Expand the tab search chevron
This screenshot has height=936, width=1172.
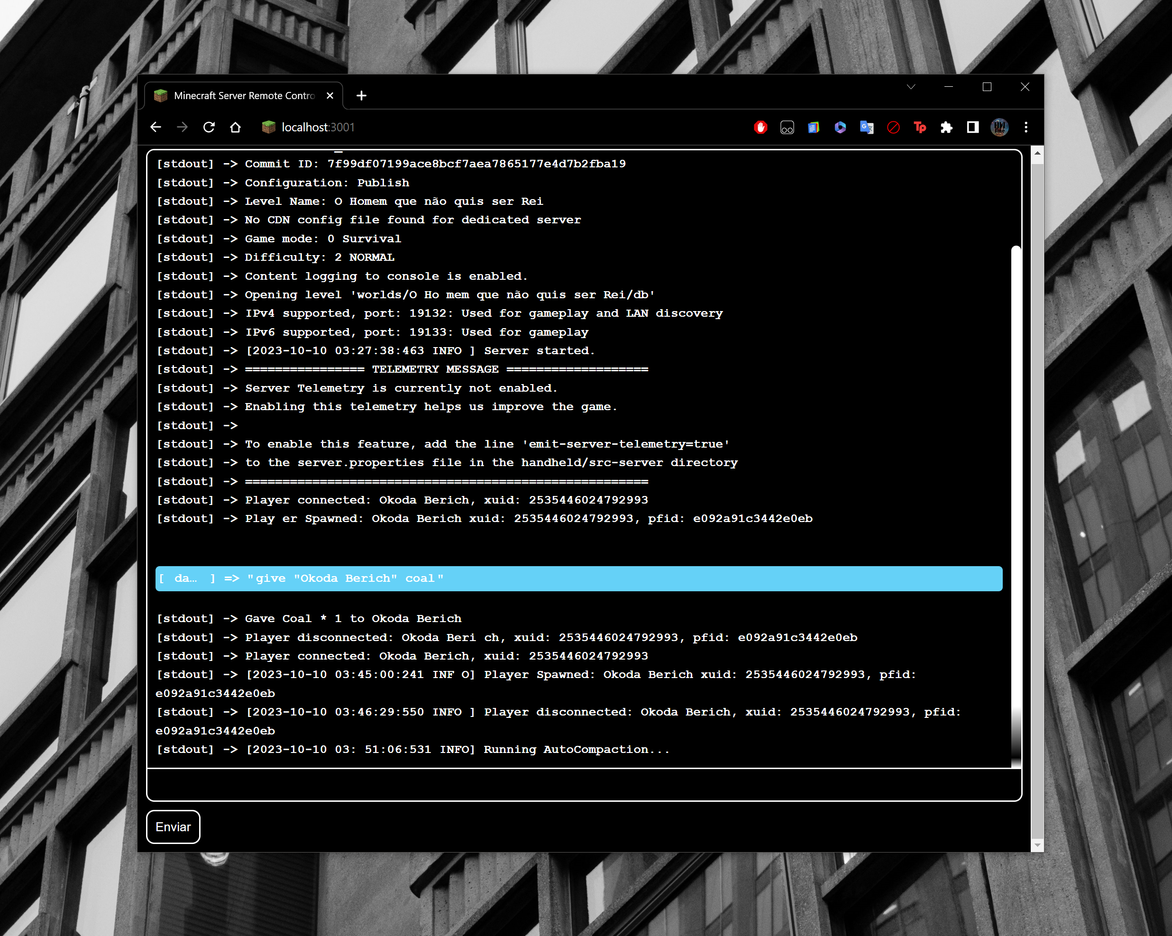(x=911, y=87)
